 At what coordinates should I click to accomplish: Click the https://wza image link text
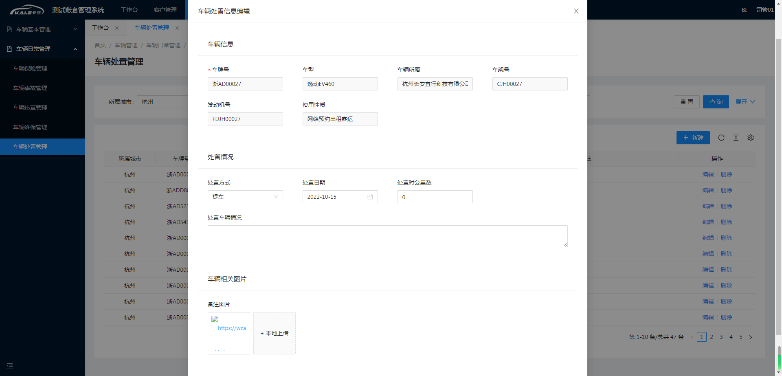tap(232, 328)
